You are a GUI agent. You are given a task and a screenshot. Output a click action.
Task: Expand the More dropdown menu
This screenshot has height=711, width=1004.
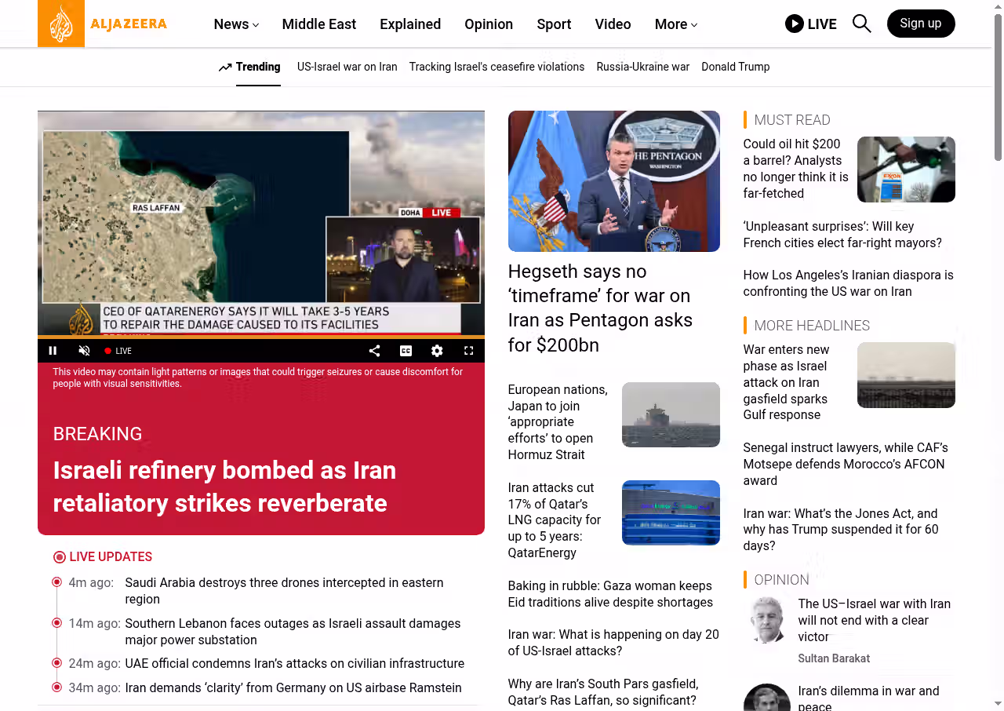click(675, 24)
